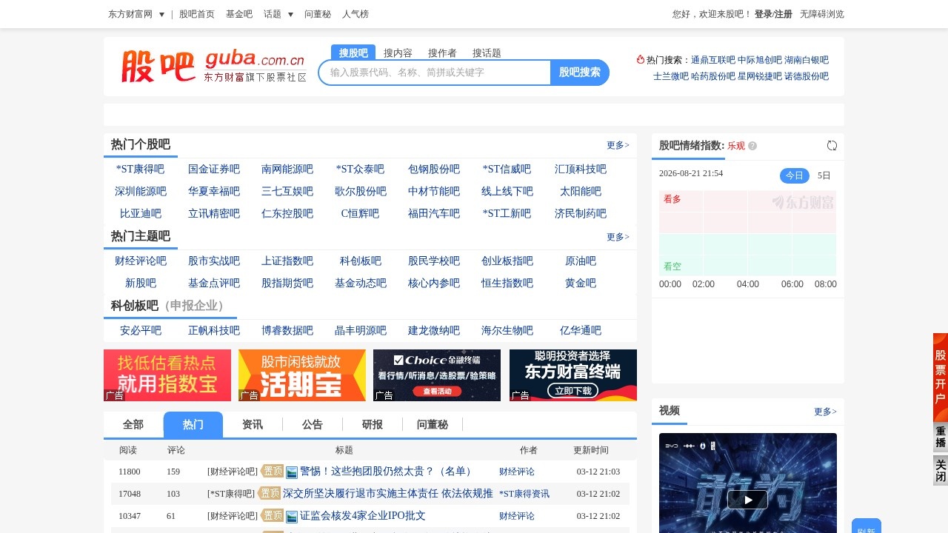Open 比亚迪吧 link

point(141,214)
